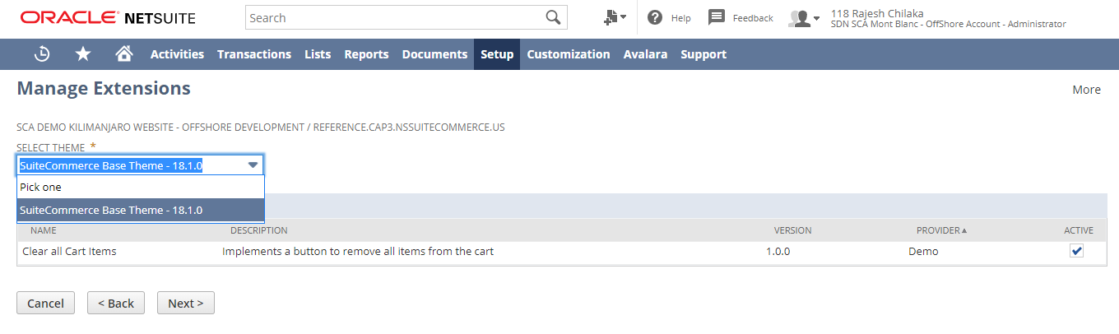Click the Cancel button
This screenshot has width=1119, height=334.
(45, 303)
